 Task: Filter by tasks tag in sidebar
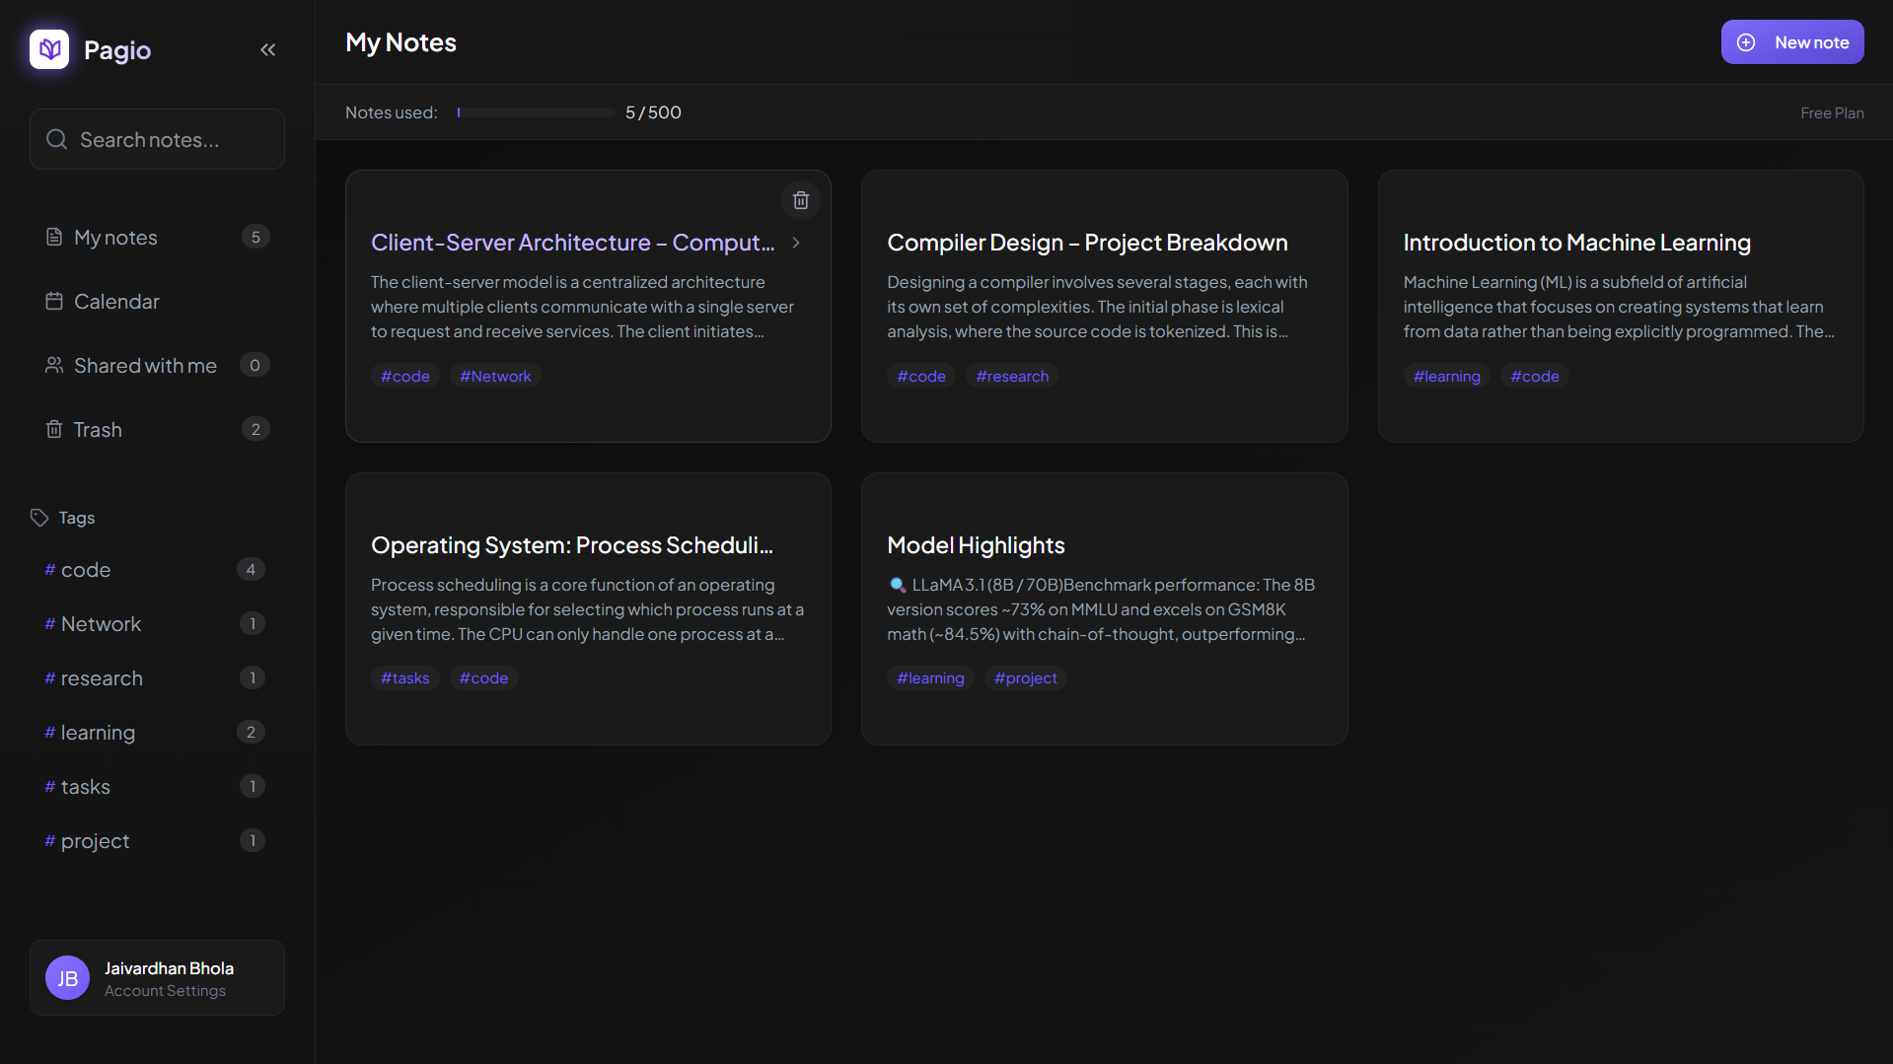tap(155, 787)
